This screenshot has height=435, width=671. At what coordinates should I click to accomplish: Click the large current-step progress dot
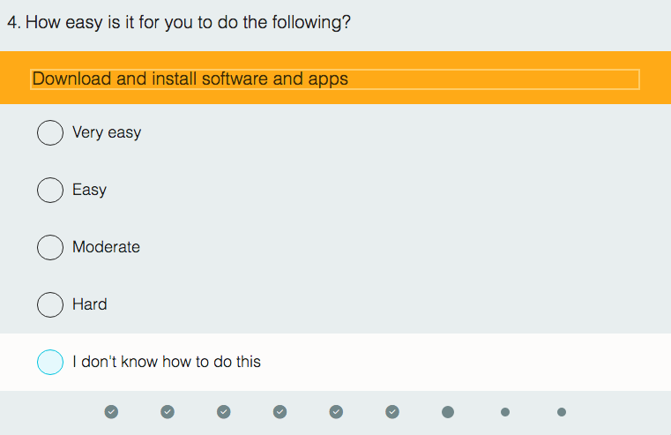(x=448, y=412)
